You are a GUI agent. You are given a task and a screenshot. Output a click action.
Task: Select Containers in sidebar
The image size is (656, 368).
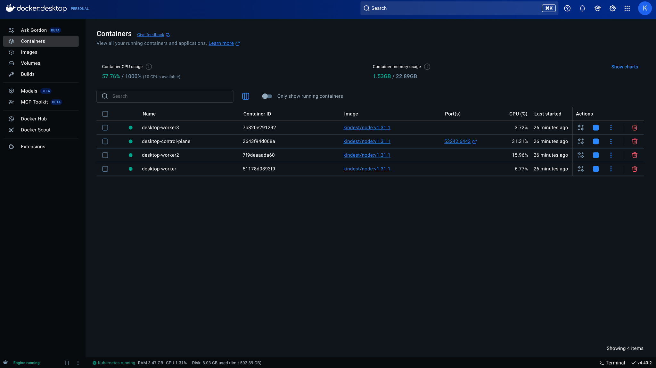[x=41, y=41]
